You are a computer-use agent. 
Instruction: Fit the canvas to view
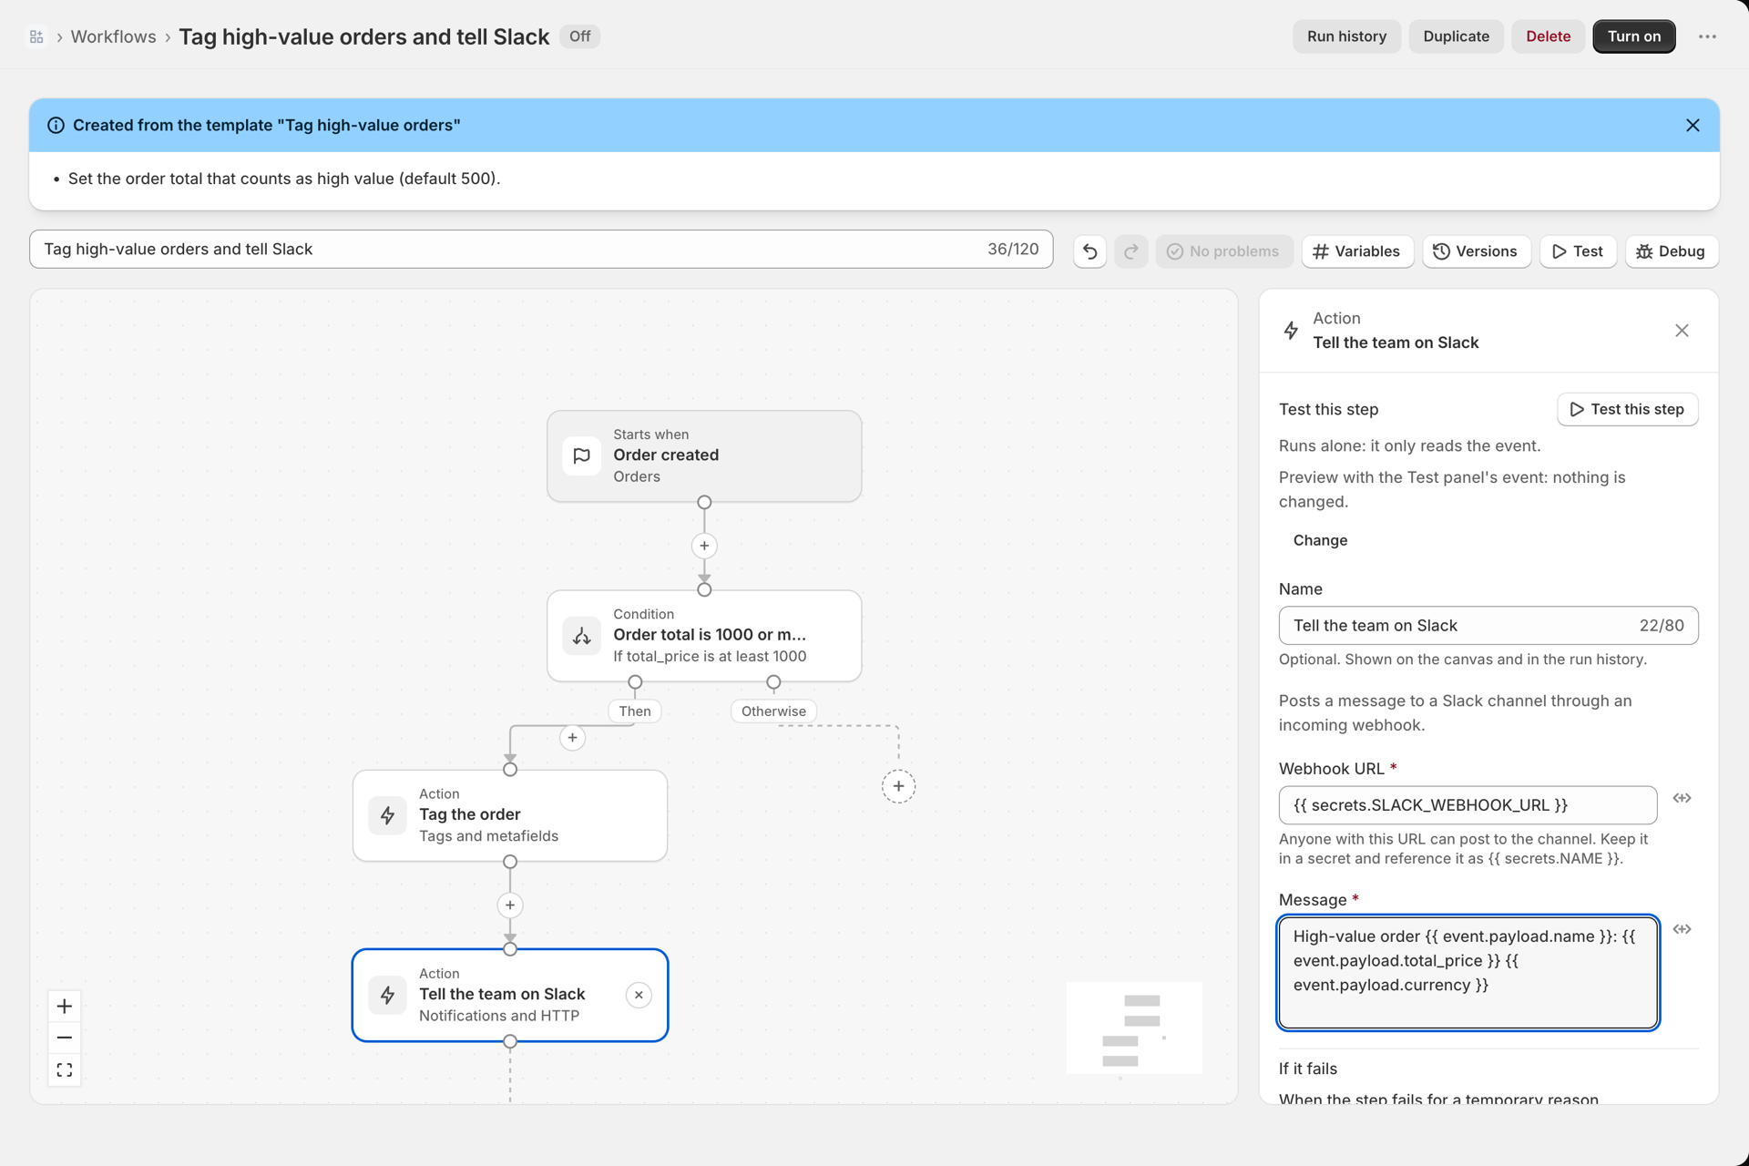pos(65,1069)
